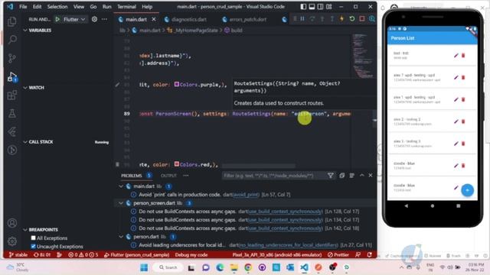
Task: Open the Selection menu
Action: click(57, 7)
